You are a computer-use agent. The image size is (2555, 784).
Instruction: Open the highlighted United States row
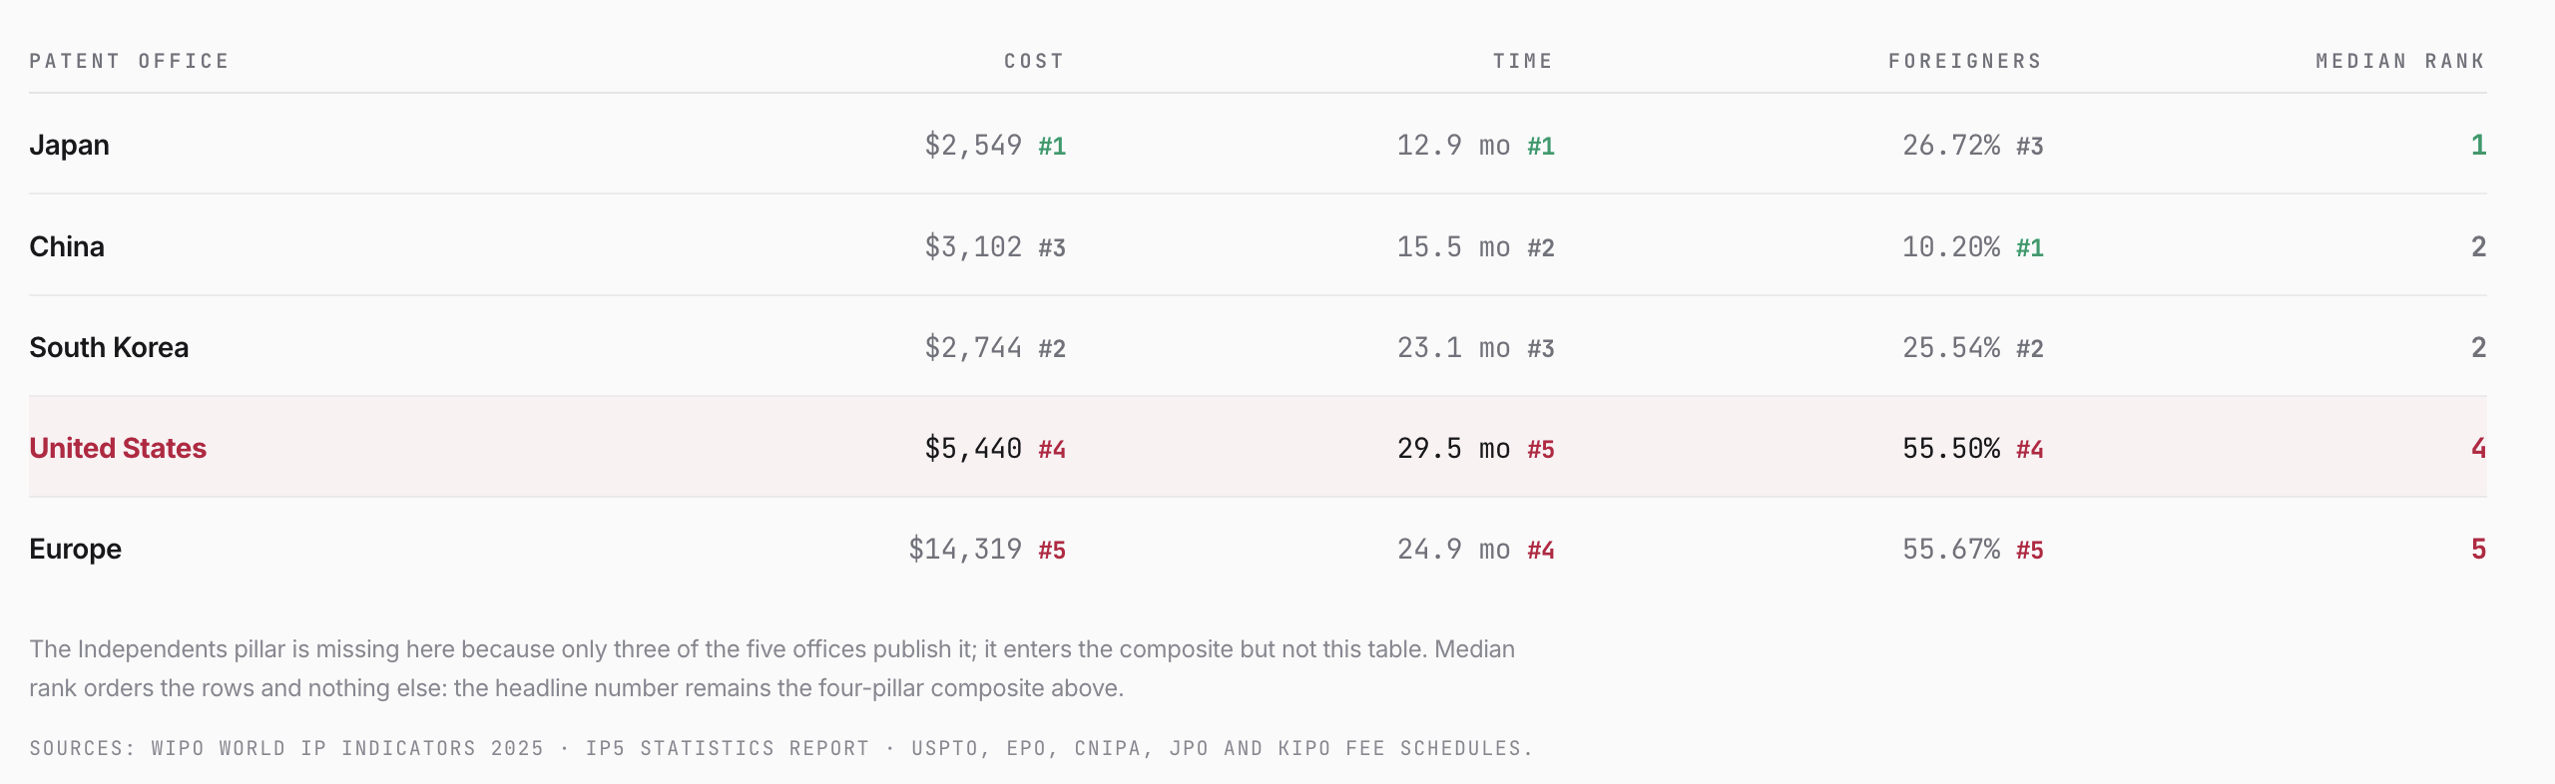pyautogui.click(x=1258, y=447)
